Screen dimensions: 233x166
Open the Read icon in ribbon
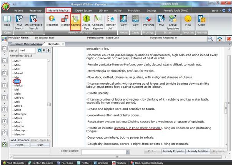click(7, 22)
